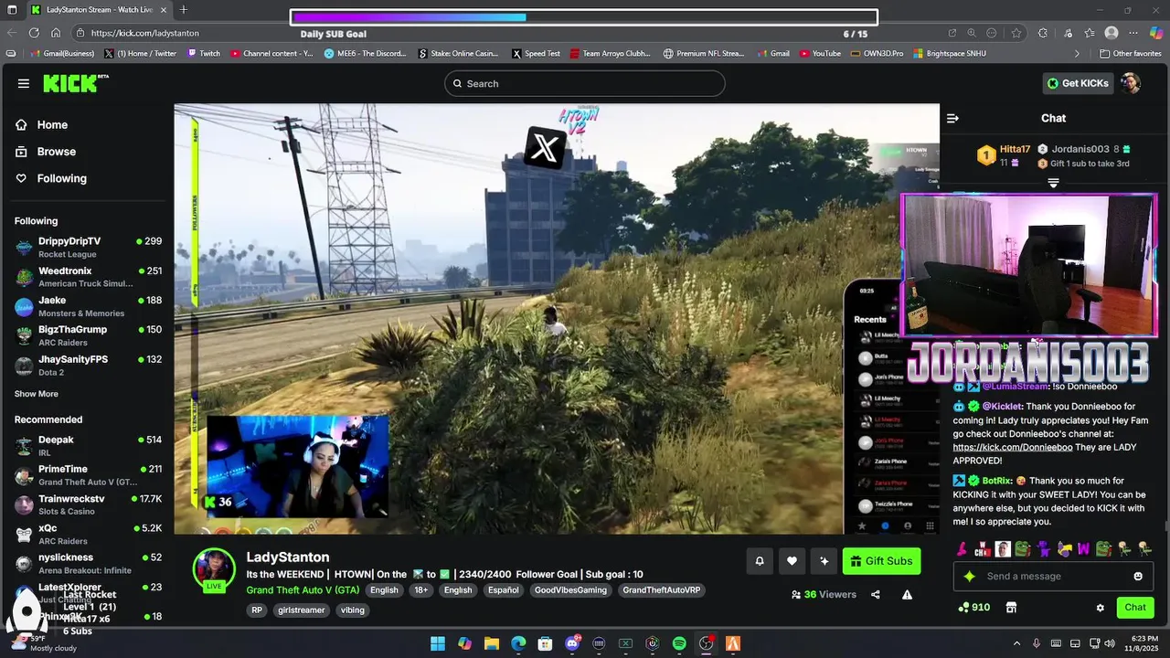The height and width of the screenshot is (658, 1170).
Task: Open File Explorer from taskbar
Action: (491, 643)
